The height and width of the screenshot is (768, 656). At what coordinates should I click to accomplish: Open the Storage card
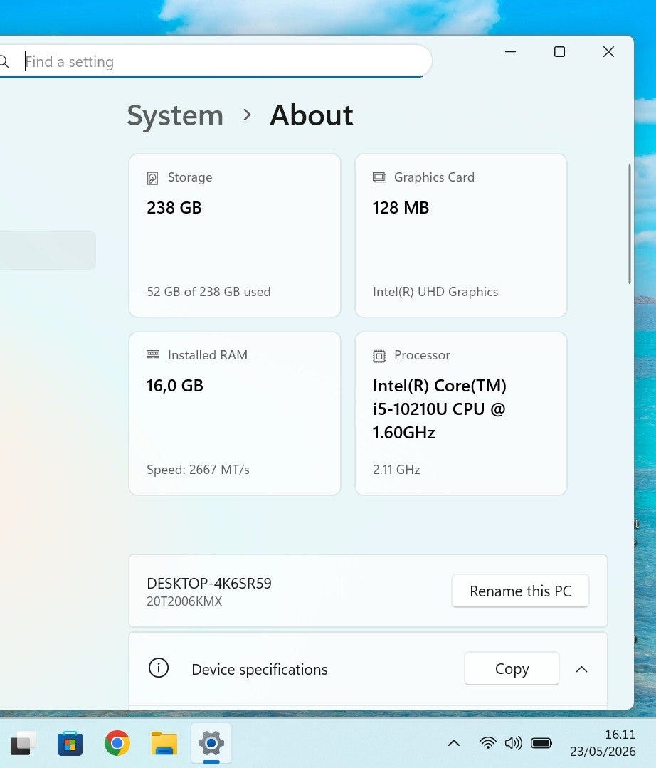pyautogui.click(x=235, y=236)
